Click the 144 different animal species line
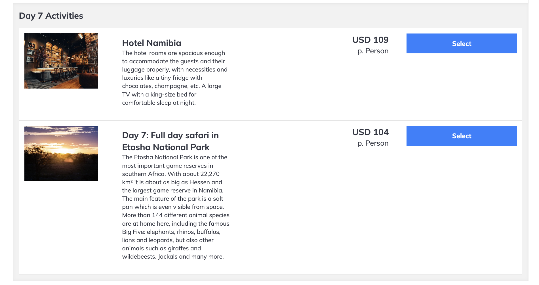Viewport: 539px width, 285px height. tap(176, 215)
